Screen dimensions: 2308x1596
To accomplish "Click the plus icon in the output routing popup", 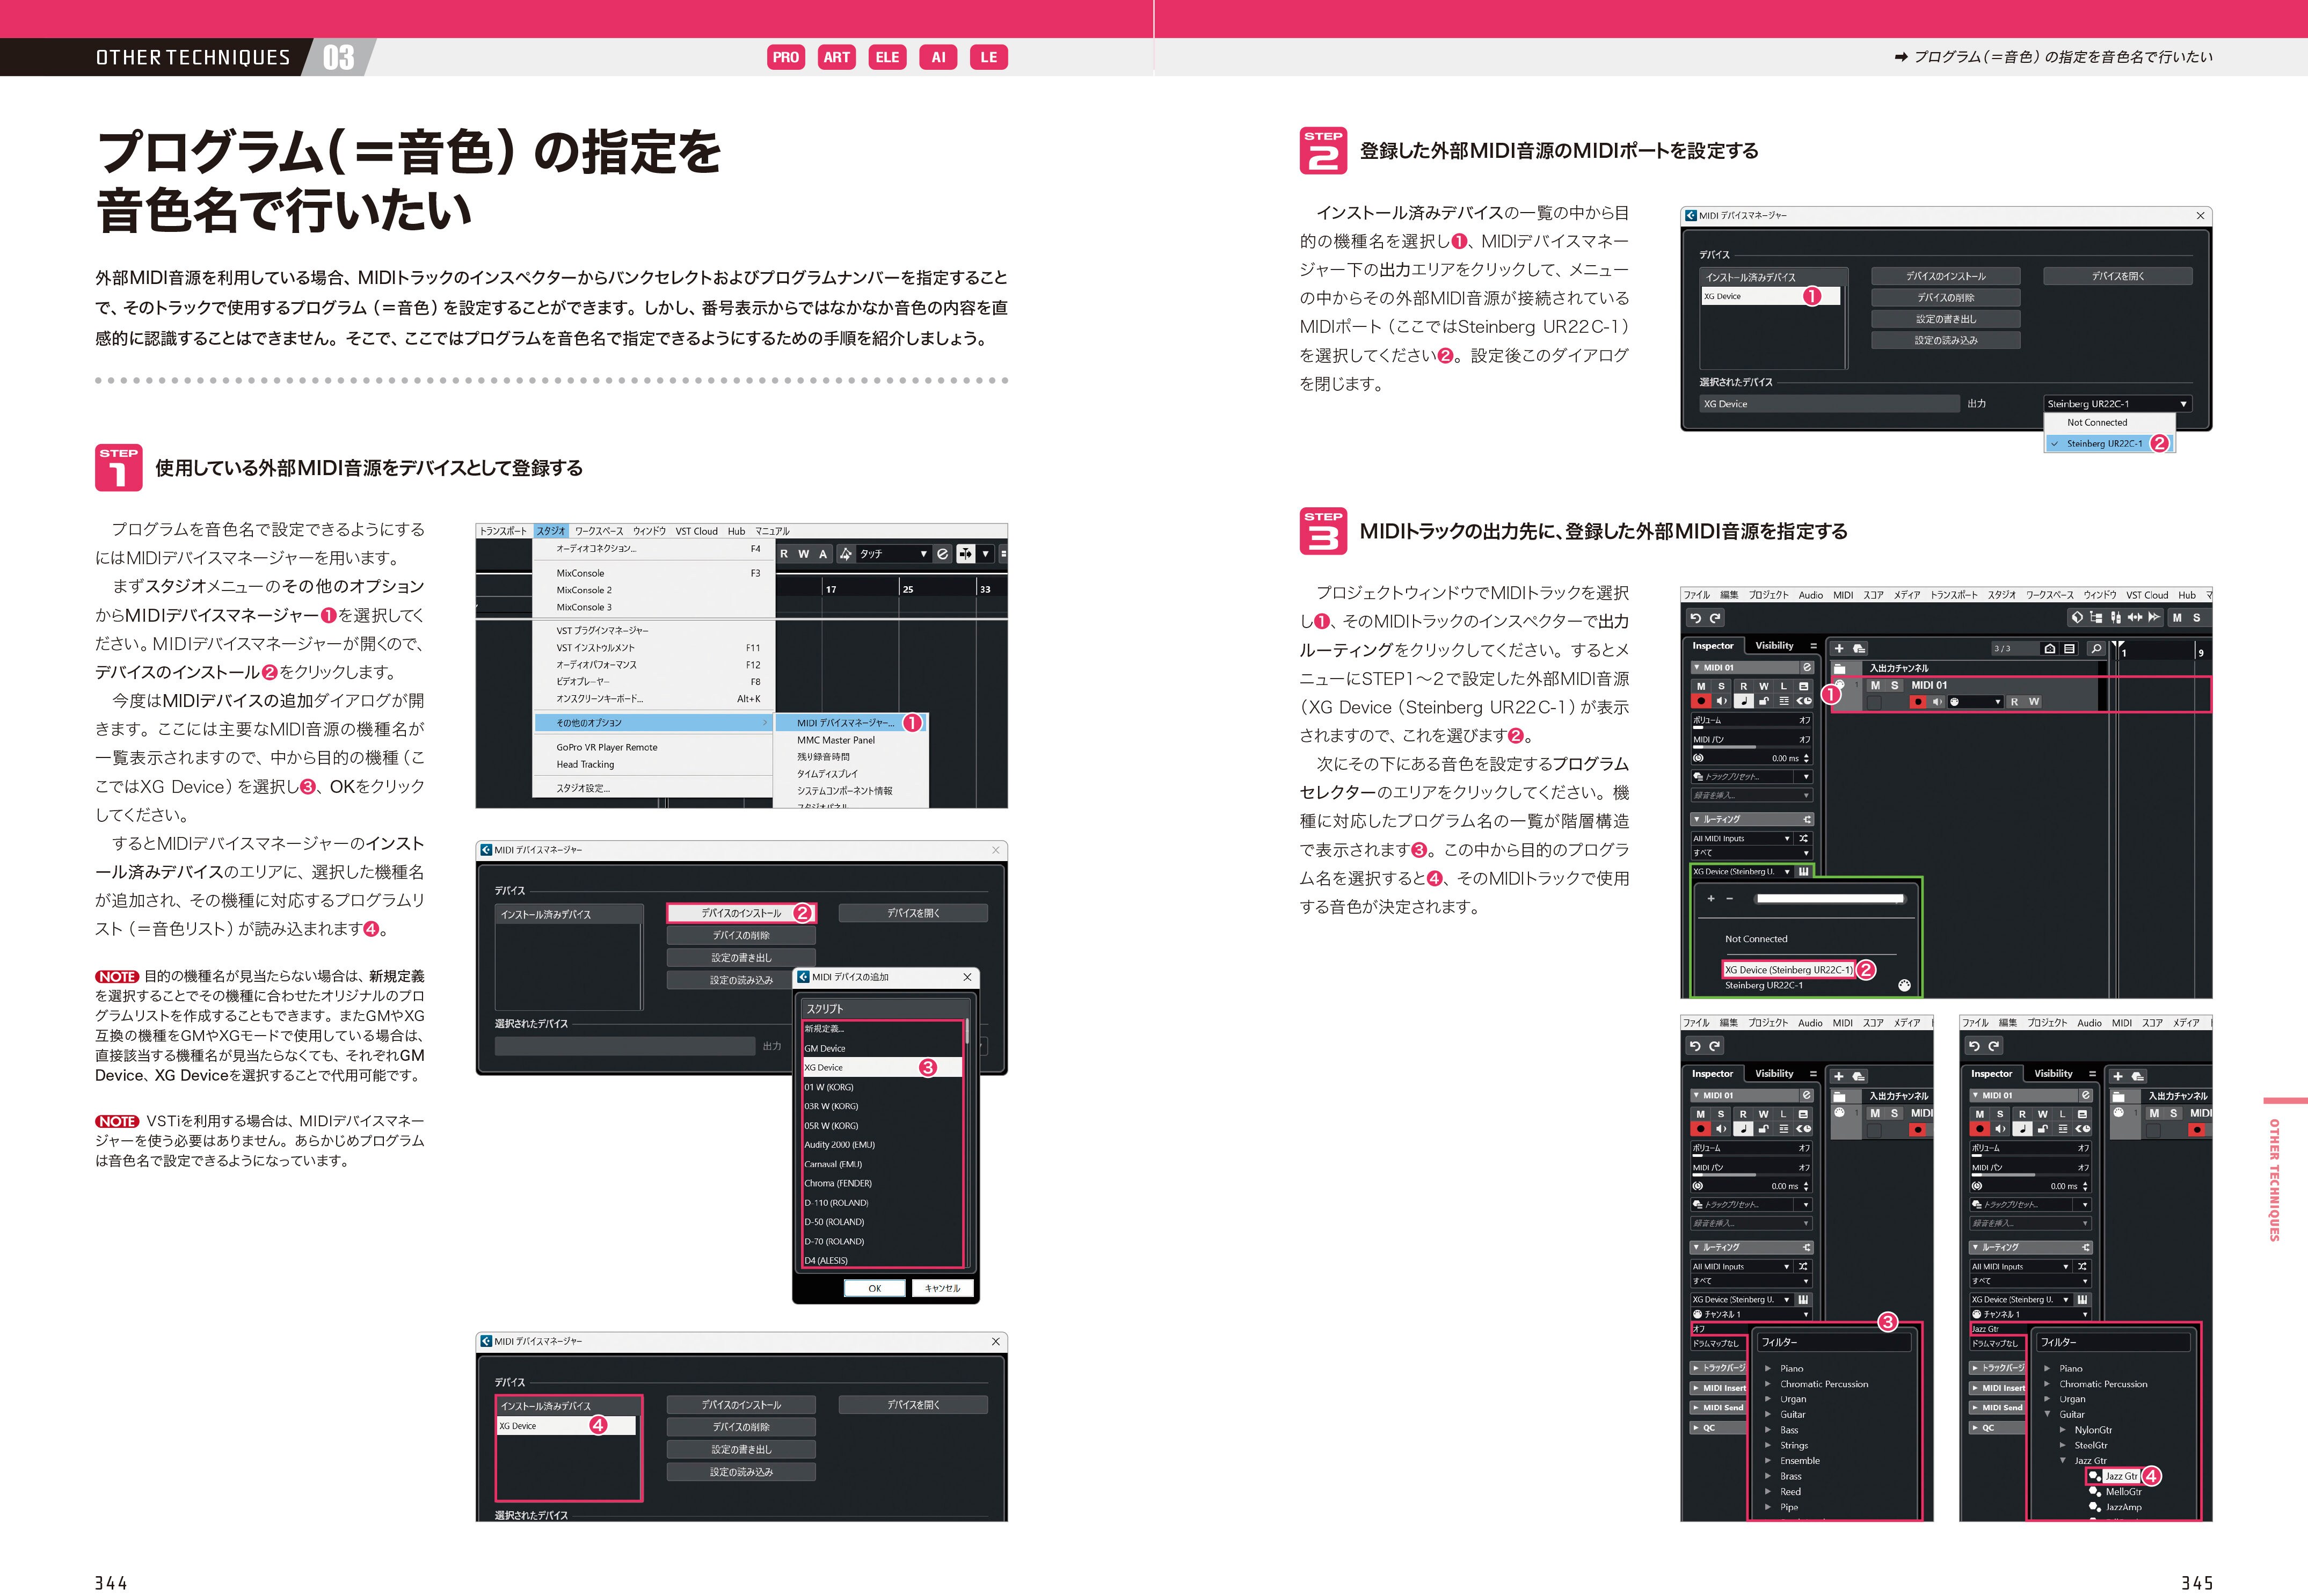I will pyautogui.click(x=1711, y=898).
